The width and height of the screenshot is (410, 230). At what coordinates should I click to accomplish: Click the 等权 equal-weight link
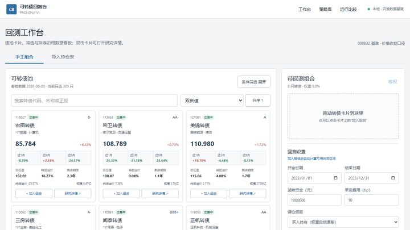coord(392,82)
